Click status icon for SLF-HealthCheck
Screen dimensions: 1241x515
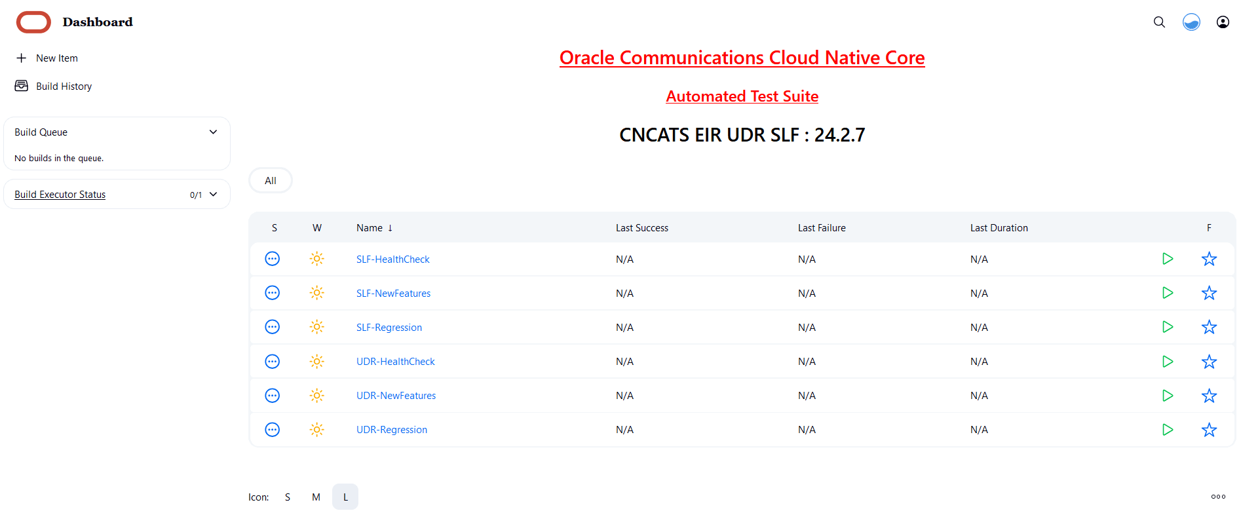point(273,259)
